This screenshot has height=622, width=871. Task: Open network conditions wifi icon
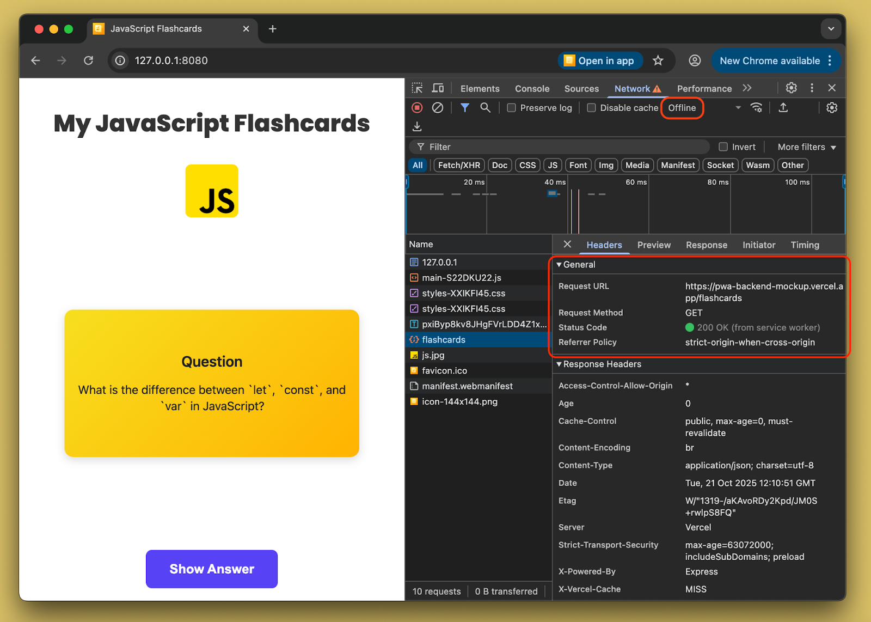[x=756, y=108]
